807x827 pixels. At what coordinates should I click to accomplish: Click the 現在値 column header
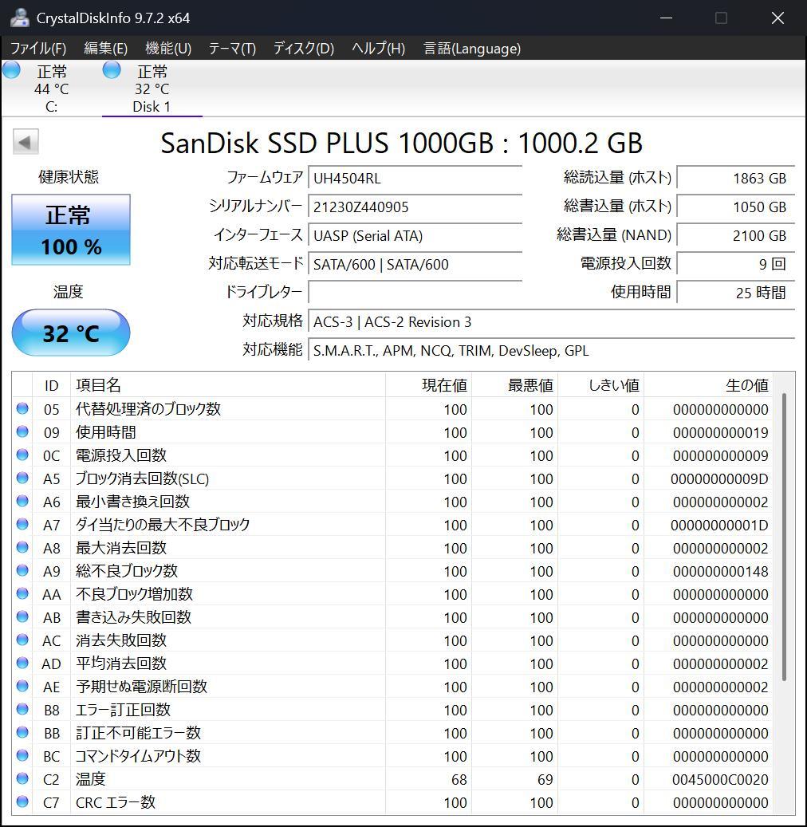coord(428,385)
